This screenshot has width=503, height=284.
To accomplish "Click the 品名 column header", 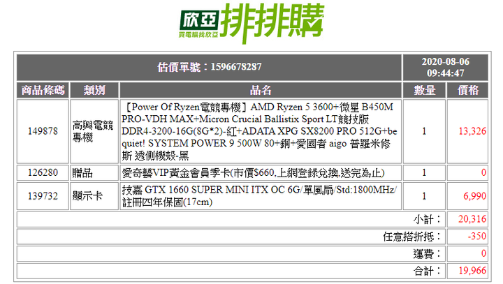I will (261, 90).
